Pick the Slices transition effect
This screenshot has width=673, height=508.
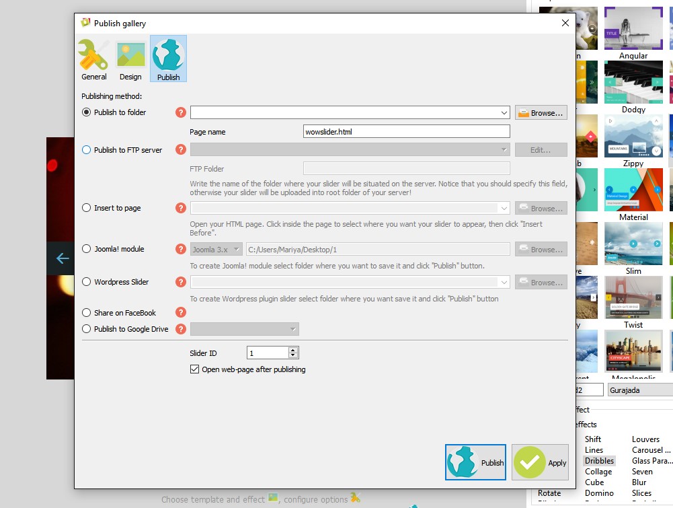click(x=641, y=493)
